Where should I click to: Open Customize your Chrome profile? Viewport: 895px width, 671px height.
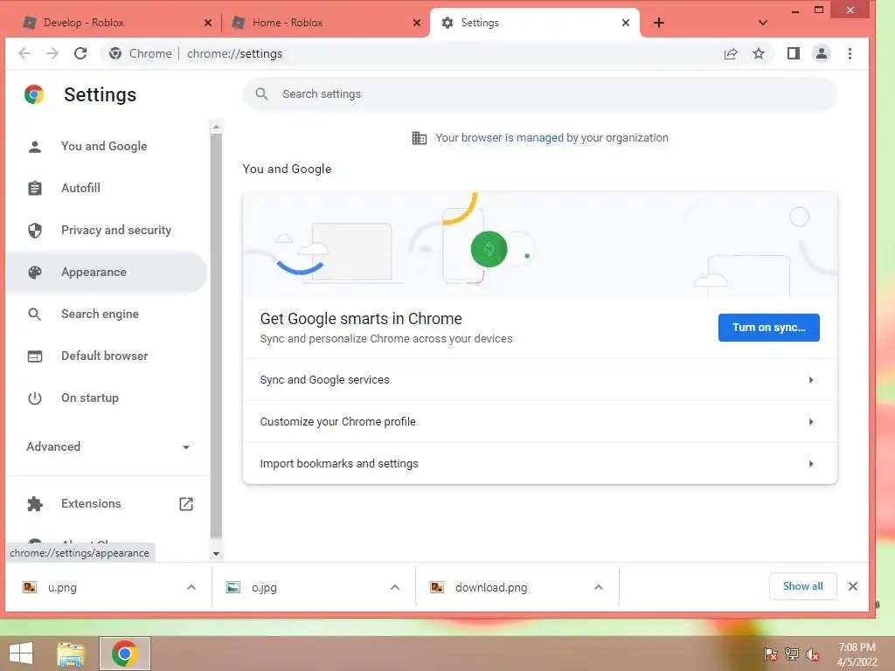point(540,422)
